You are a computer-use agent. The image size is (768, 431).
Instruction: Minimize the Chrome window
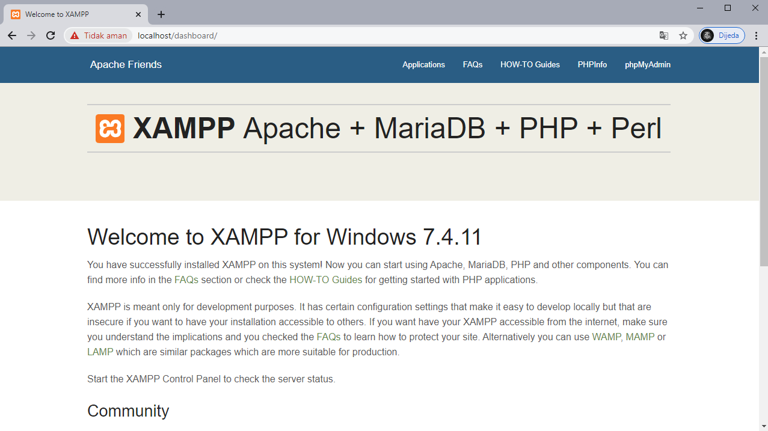[700, 8]
